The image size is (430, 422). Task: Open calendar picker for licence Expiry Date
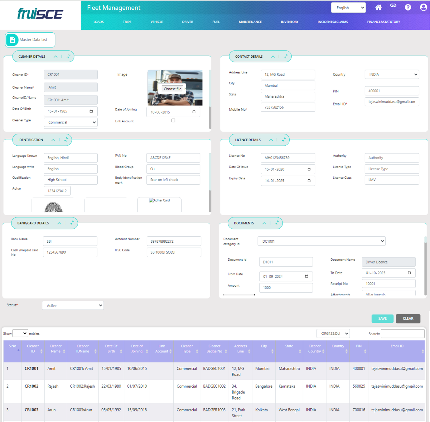pos(309,181)
